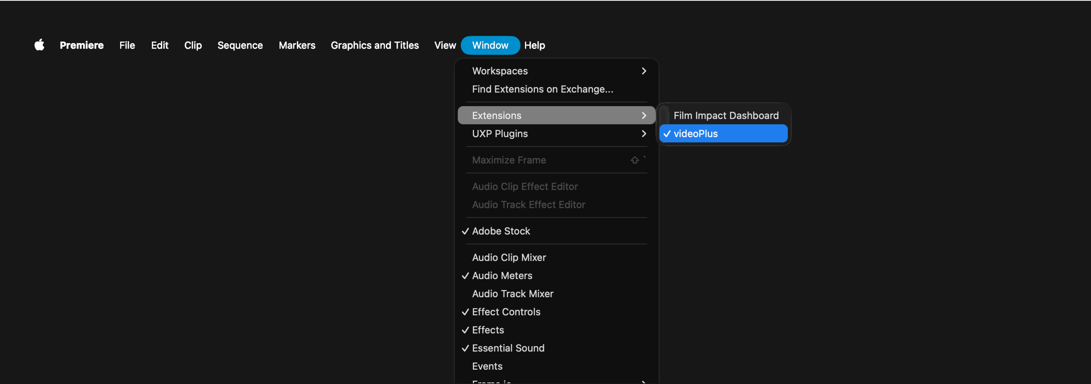The height and width of the screenshot is (384, 1091).
Task: Show the Audio Track Mixer panel
Action: pyautogui.click(x=556, y=294)
